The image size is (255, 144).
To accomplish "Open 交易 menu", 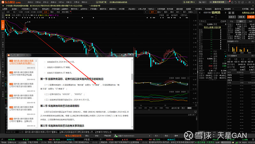I will point(76,2).
